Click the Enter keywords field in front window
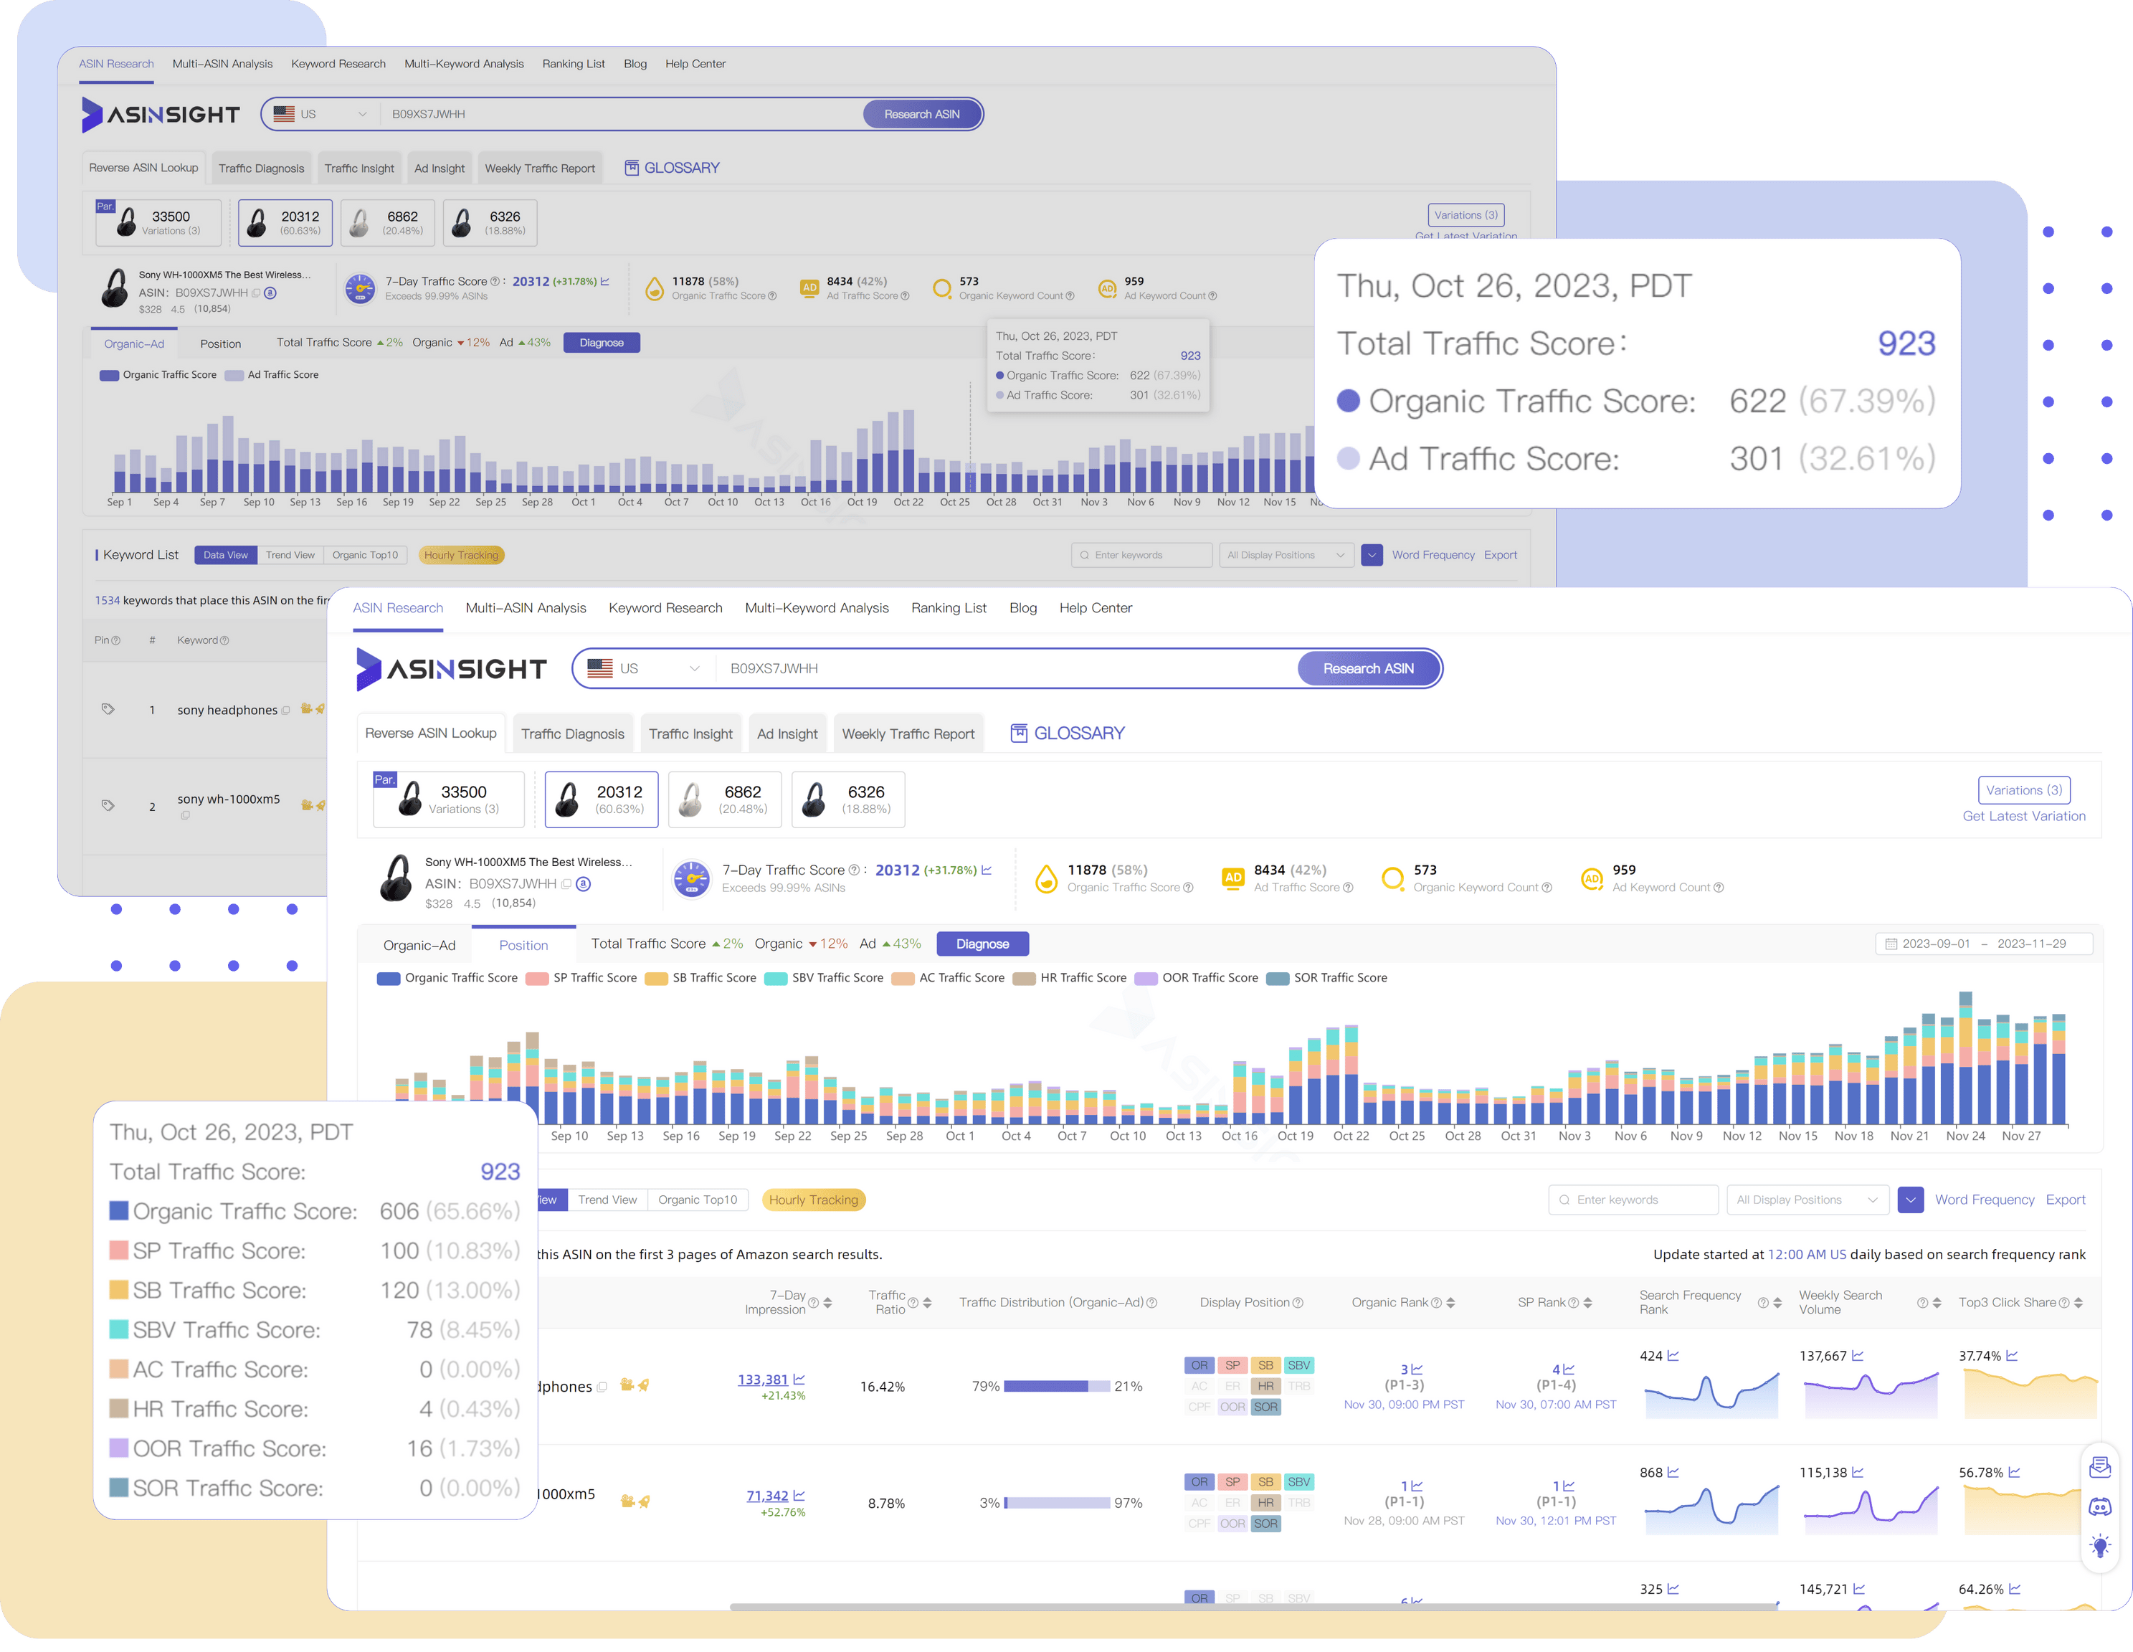Screen dimensions: 2133x1652 coord(1633,1200)
